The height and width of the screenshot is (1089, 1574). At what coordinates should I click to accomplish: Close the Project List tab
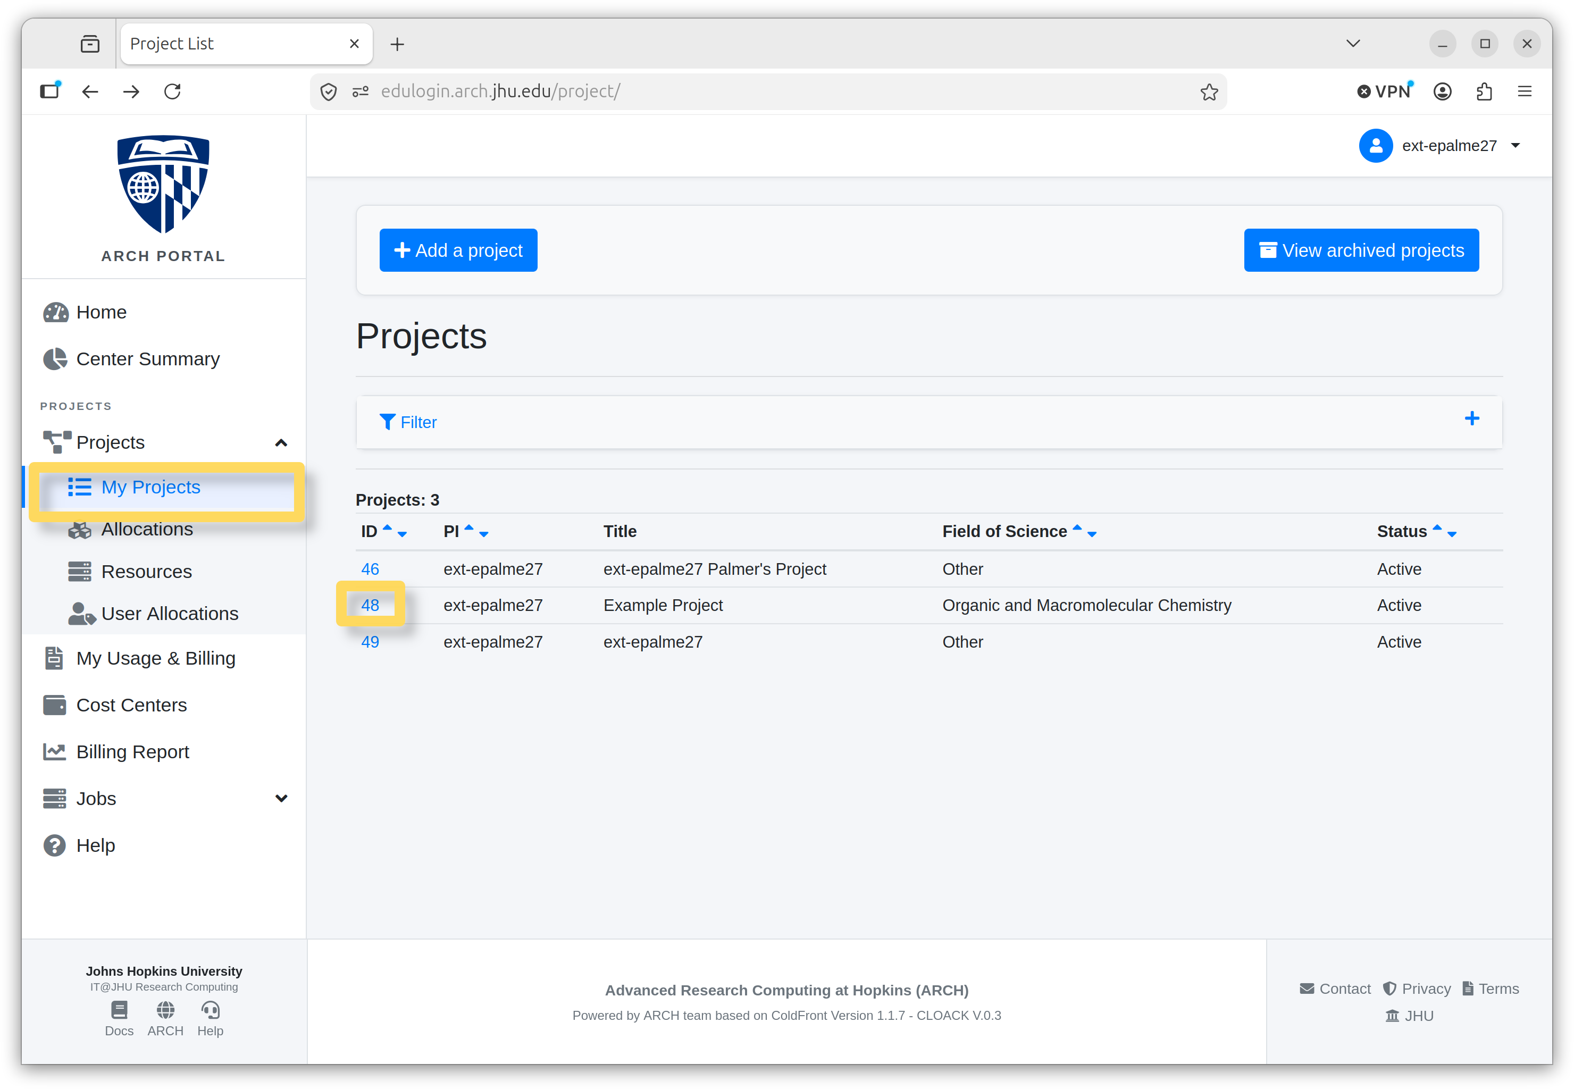pos(354,44)
